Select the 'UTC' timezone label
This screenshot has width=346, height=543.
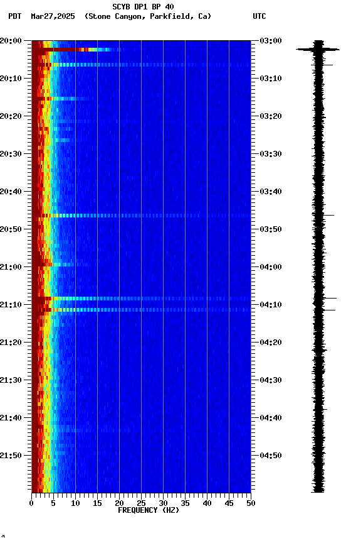(259, 16)
